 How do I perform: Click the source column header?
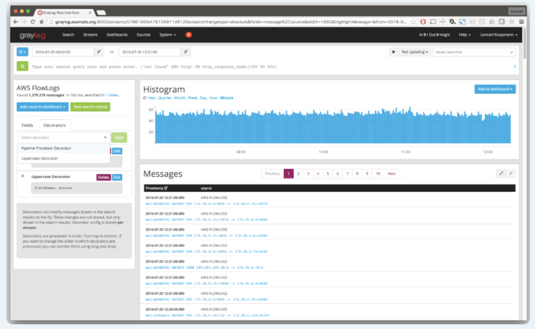click(206, 188)
